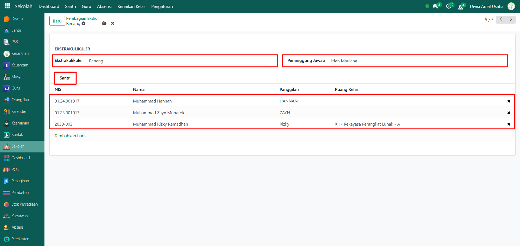
Task: Go to the next record arrow
Action: pos(511,20)
